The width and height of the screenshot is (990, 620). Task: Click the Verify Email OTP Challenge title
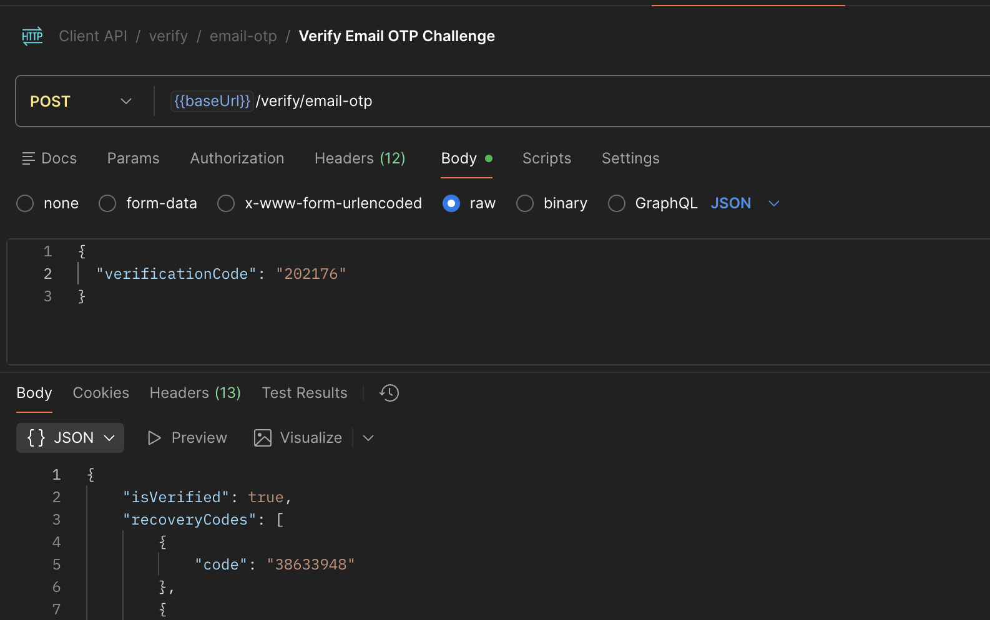click(x=397, y=36)
